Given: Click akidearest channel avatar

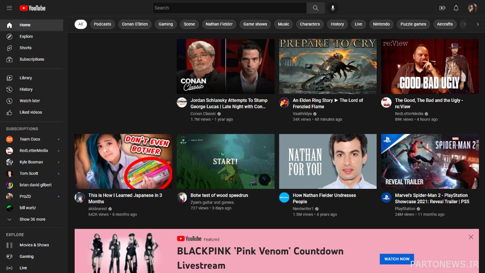Looking at the screenshot, I should point(80,198).
